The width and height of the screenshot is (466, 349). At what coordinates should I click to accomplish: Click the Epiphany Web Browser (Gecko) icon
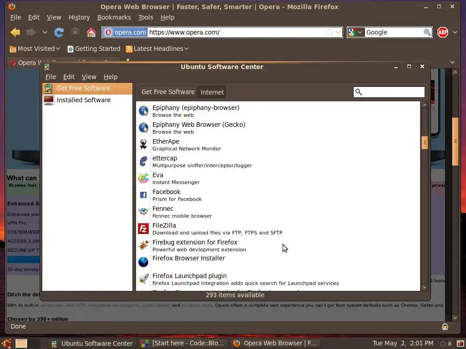[143, 128]
